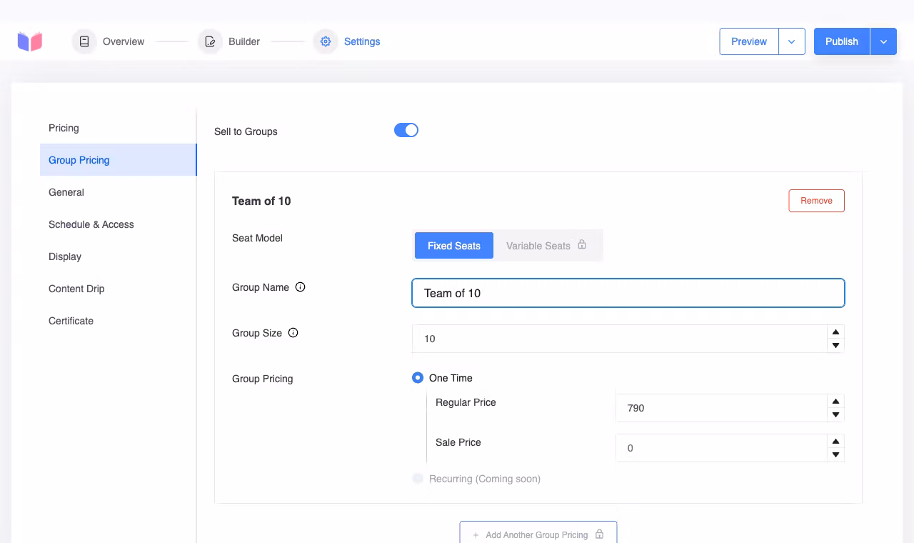Remove the Team of 10 group
This screenshot has height=543, width=914.
816,201
